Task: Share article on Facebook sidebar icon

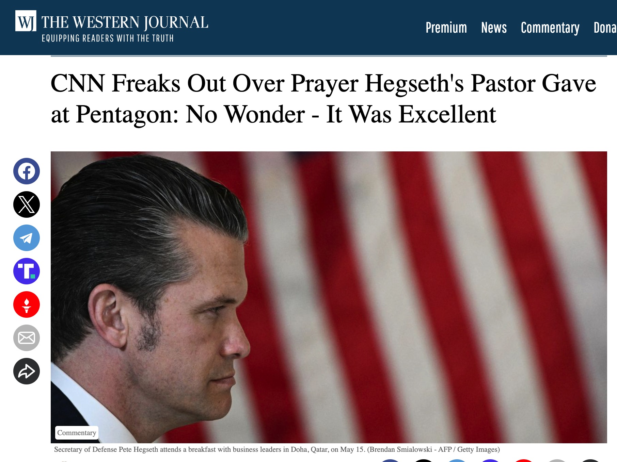Action: 27,171
